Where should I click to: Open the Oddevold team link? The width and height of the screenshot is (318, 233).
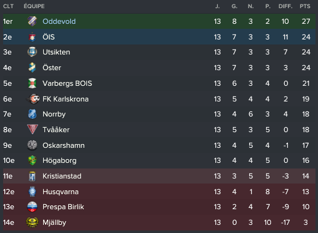[59, 21]
